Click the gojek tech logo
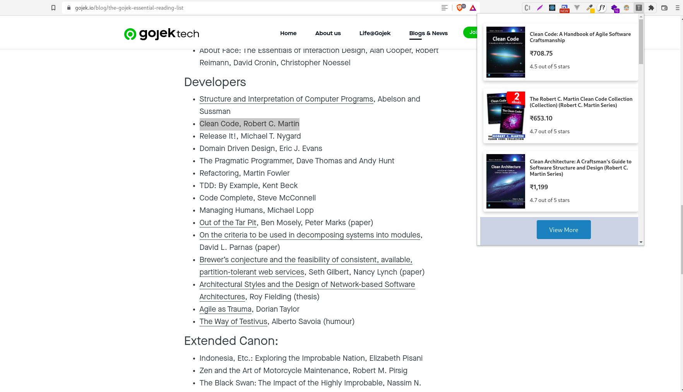683x392 pixels. (x=161, y=34)
